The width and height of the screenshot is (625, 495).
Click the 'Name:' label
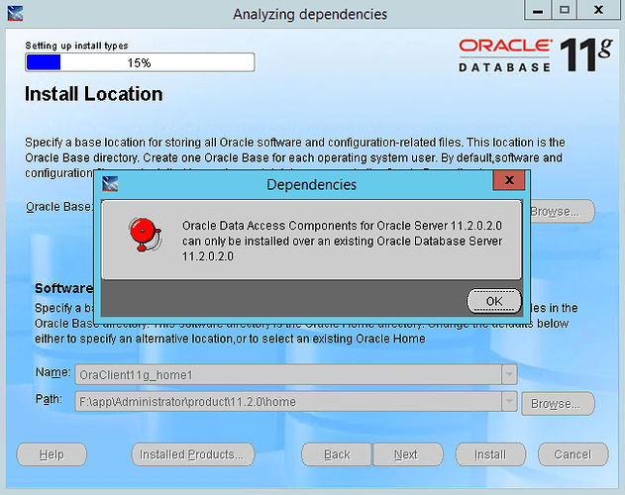[x=53, y=372]
